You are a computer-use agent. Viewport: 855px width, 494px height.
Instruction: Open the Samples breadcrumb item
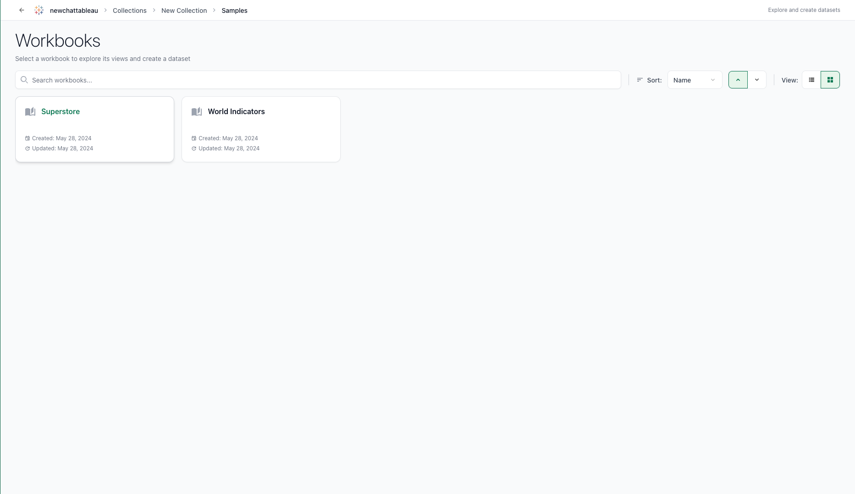(234, 10)
